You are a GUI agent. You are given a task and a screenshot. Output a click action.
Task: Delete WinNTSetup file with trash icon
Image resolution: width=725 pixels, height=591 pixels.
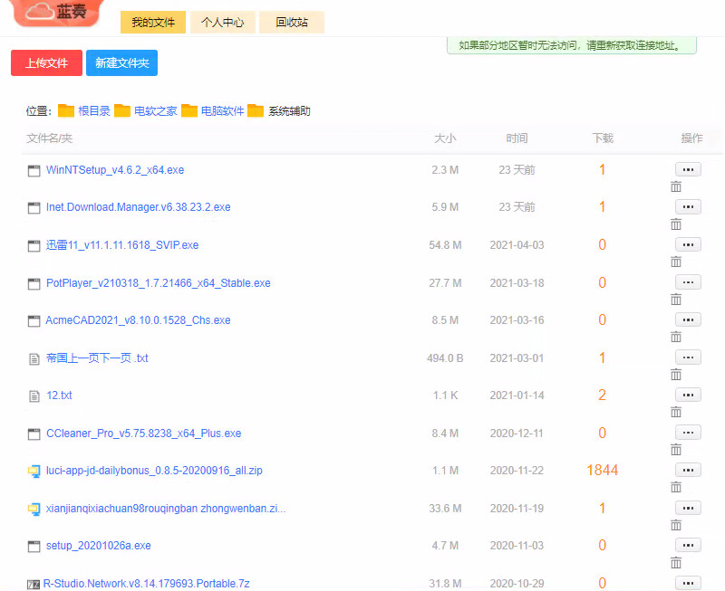pos(676,186)
